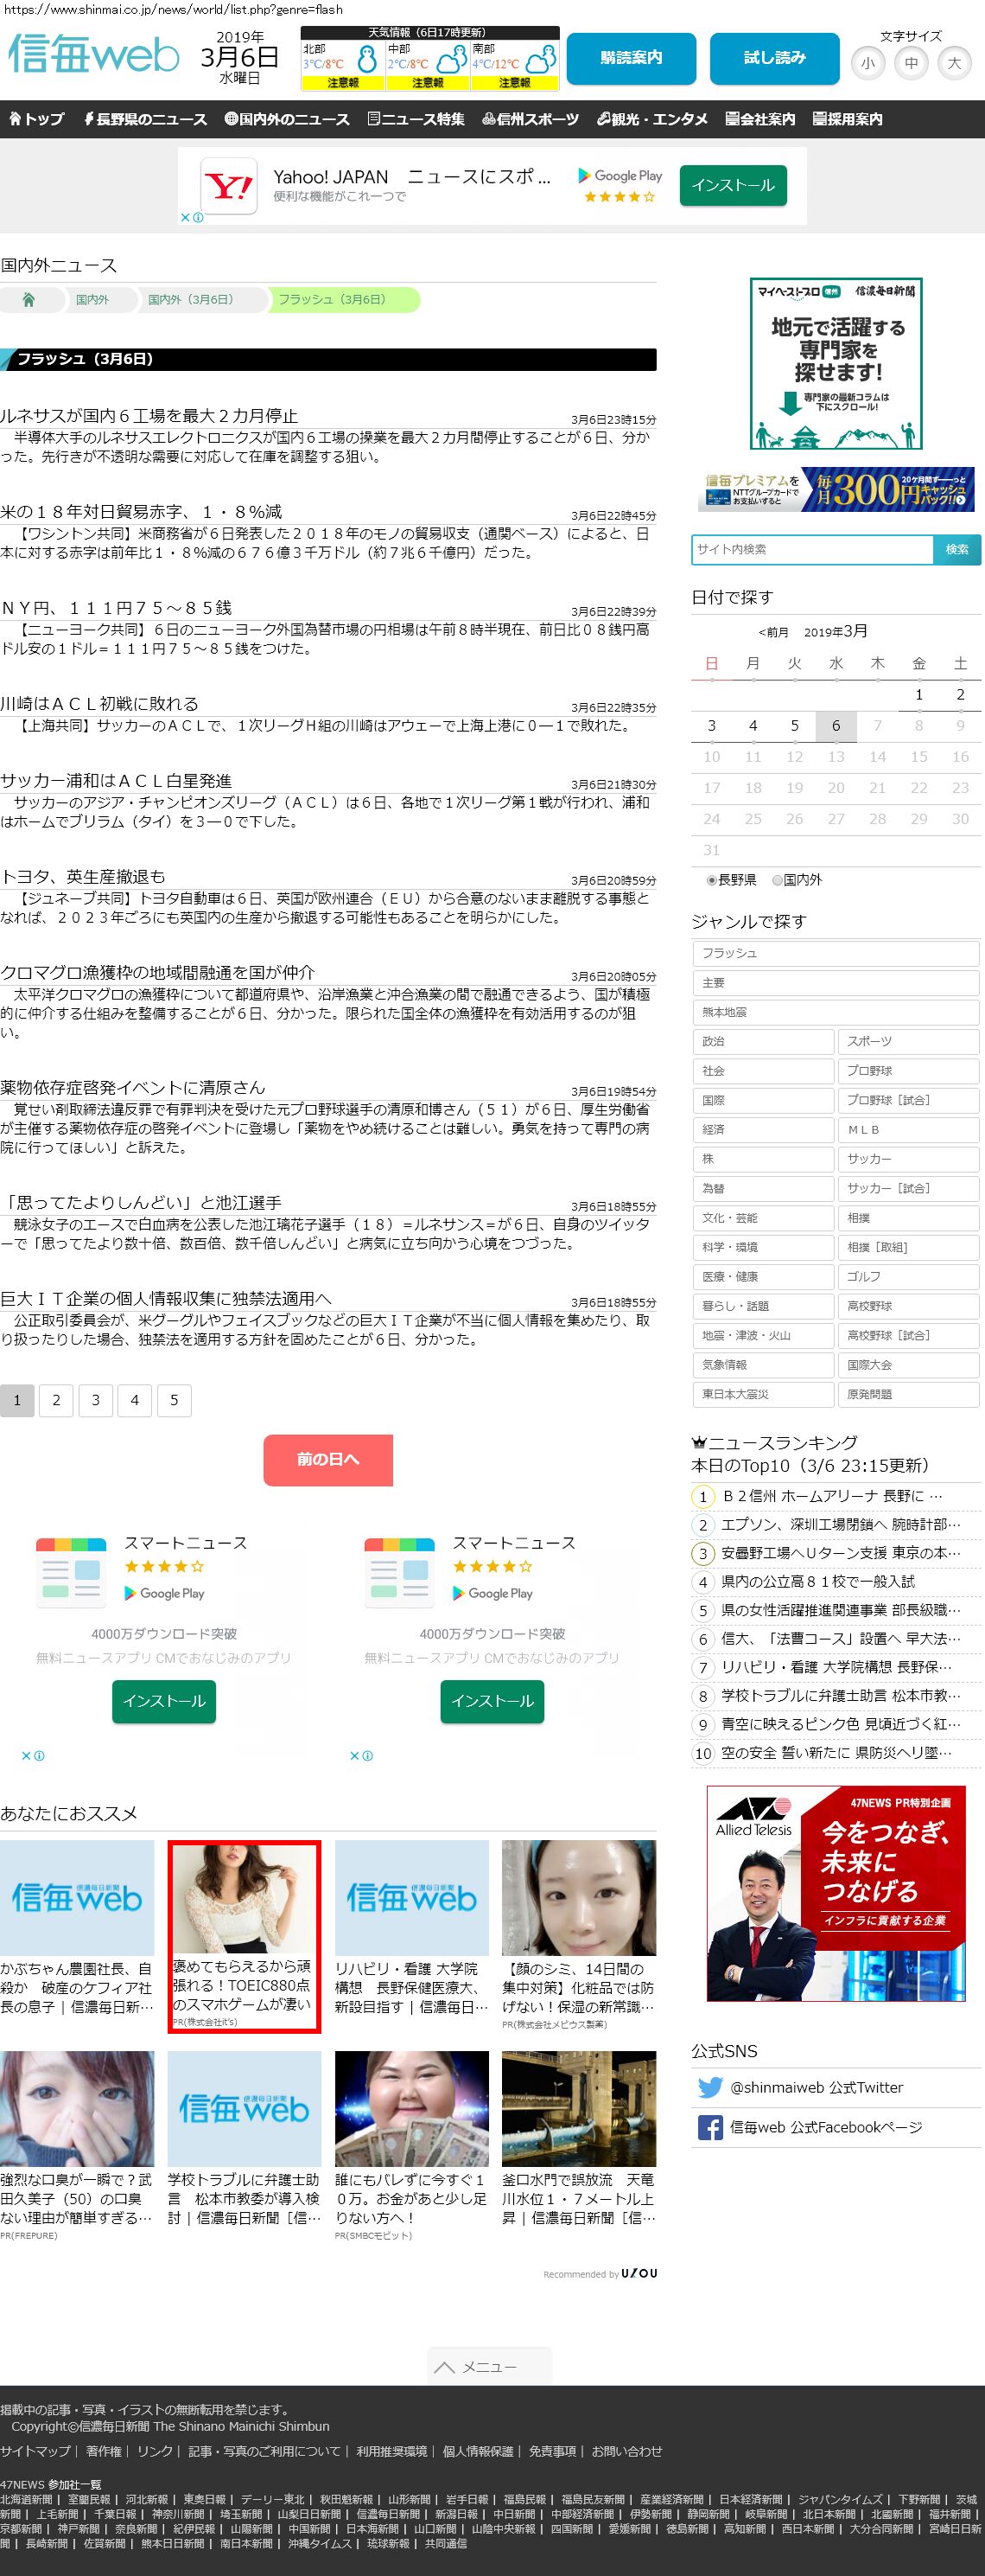Select March 5 in calendar
Image resolution: width=985 pixels, height=2576 pixels.
794,726
